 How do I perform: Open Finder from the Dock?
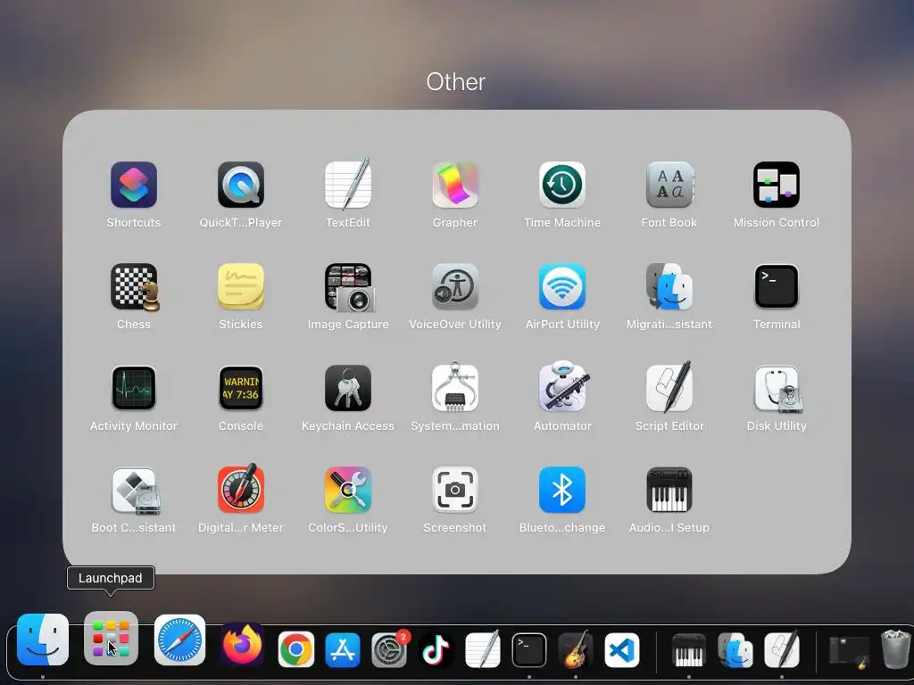[x=43, y=640]
